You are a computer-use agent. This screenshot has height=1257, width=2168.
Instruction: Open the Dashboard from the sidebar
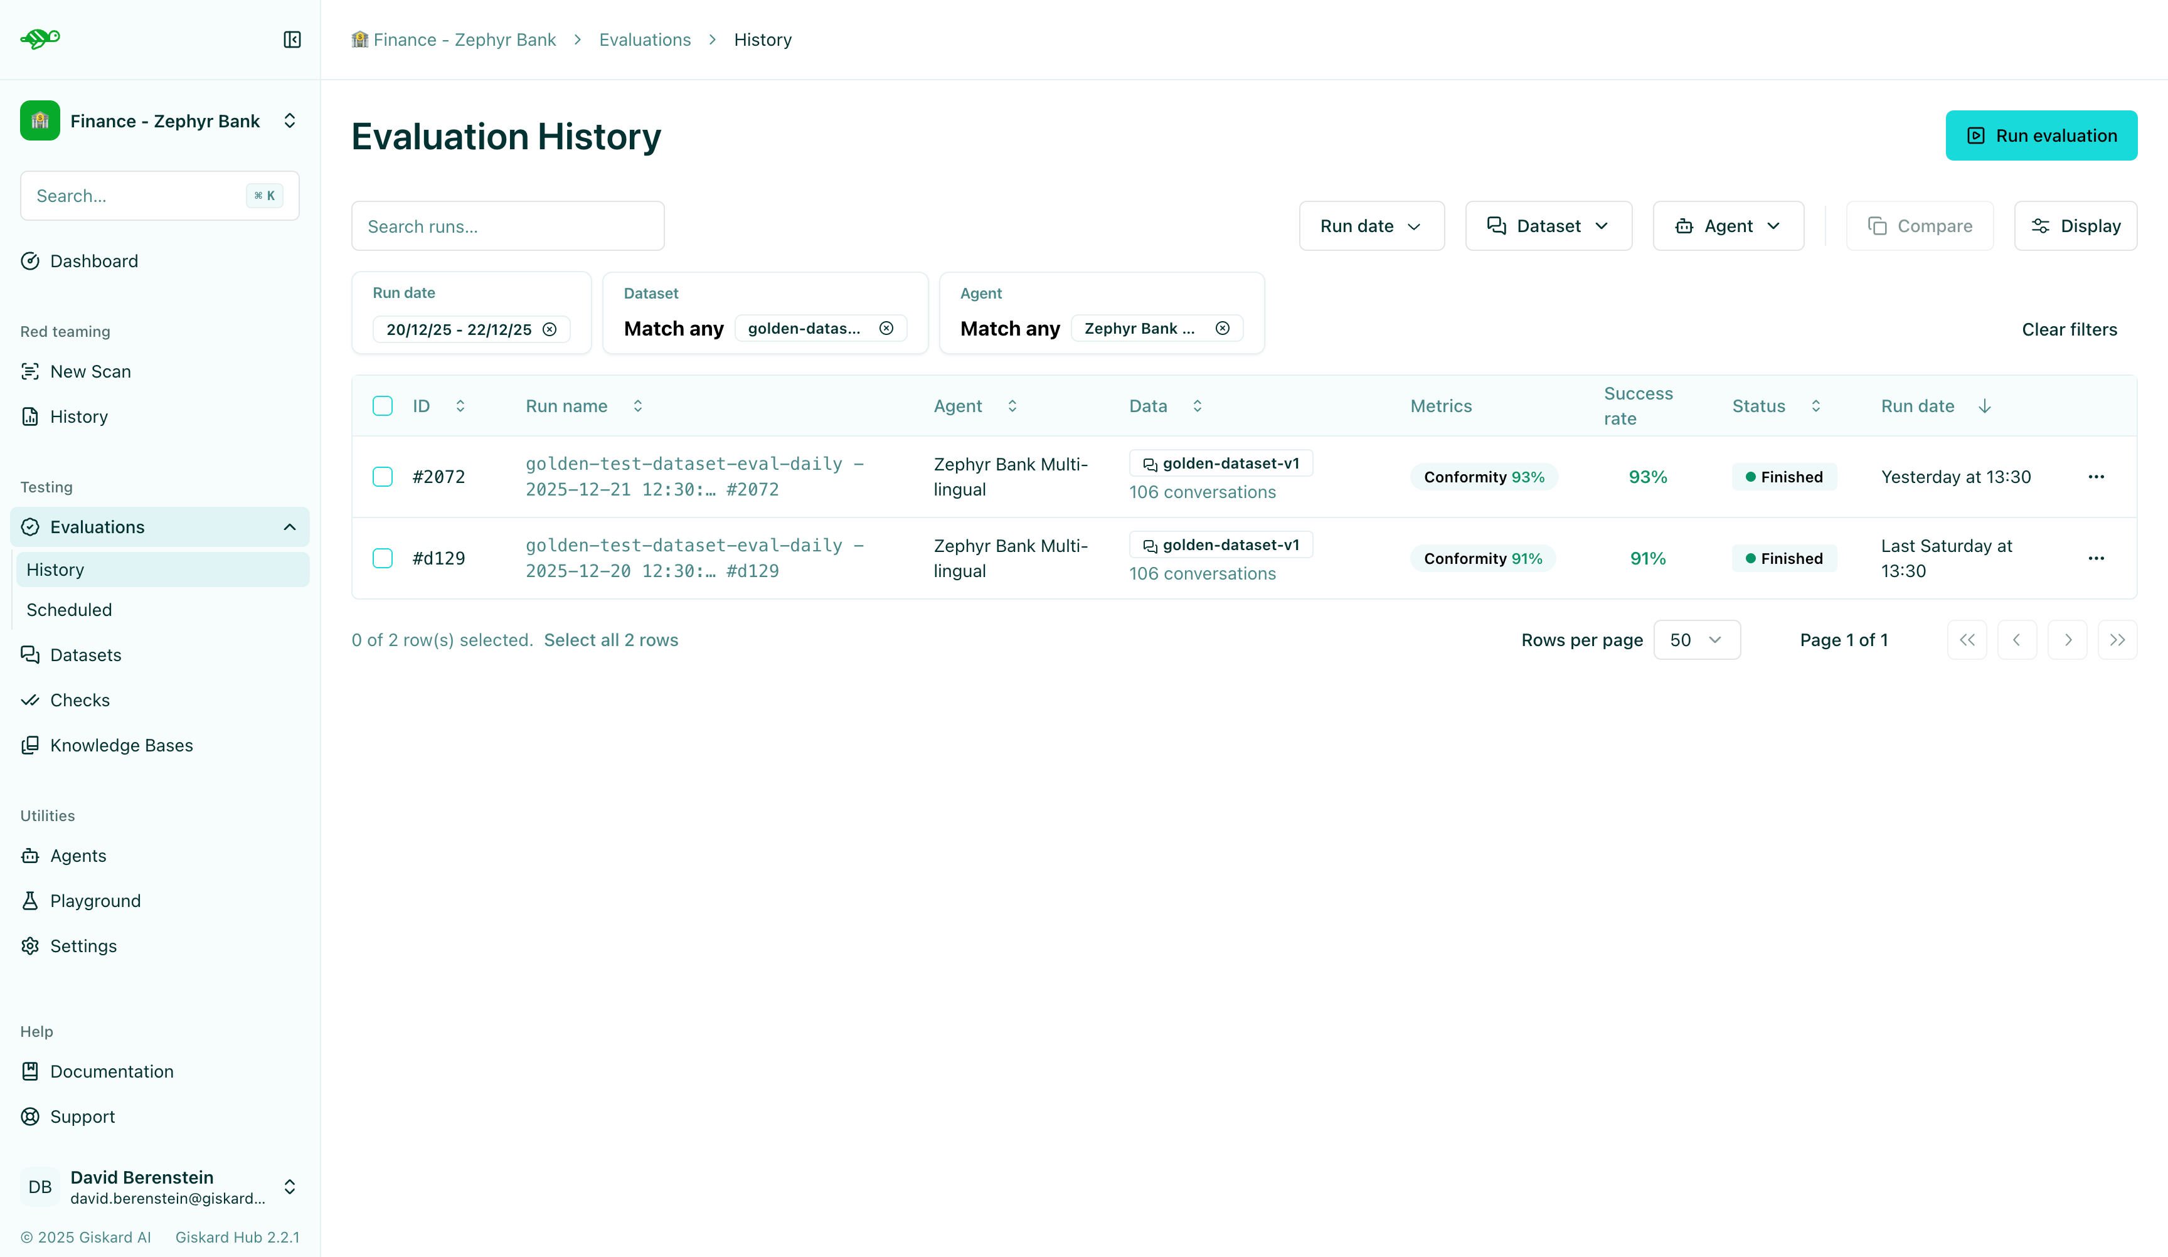point(93,261)
